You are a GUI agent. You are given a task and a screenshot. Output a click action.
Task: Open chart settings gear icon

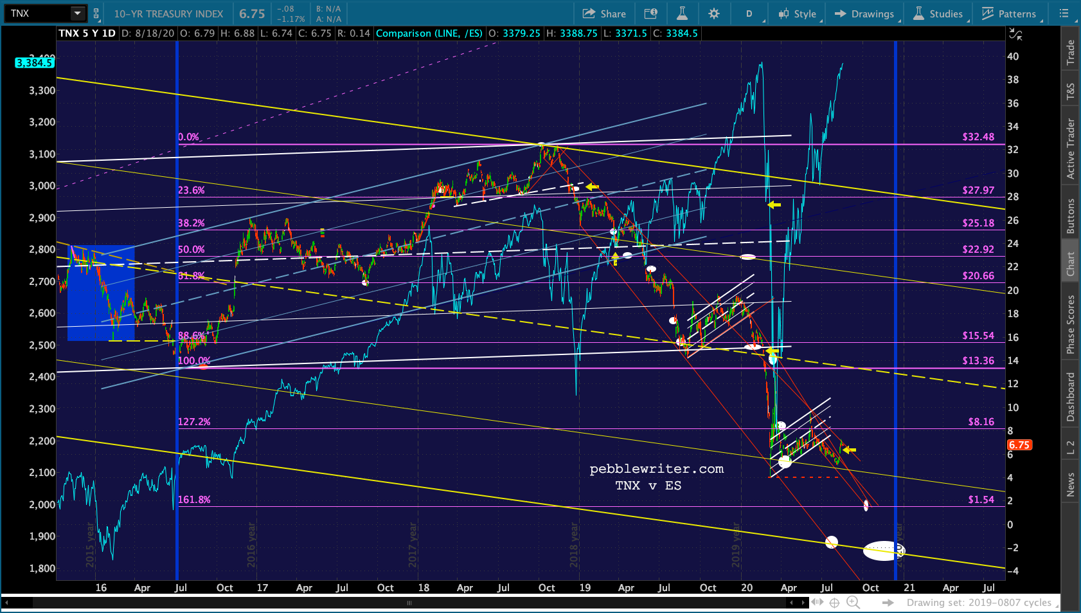714,14
